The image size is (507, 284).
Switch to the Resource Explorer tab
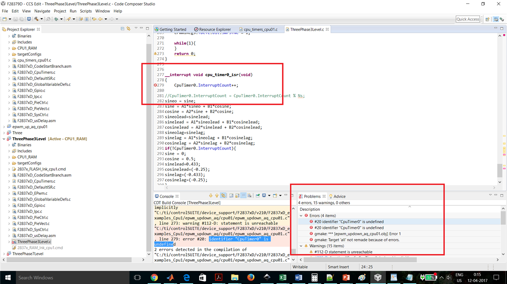pyautogui.click(x=212, y=30)
